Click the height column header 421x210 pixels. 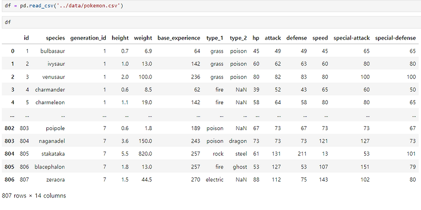click(x=120, y=38)
